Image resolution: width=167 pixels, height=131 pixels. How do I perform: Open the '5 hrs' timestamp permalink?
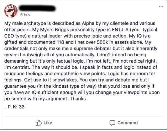point(25,15)
